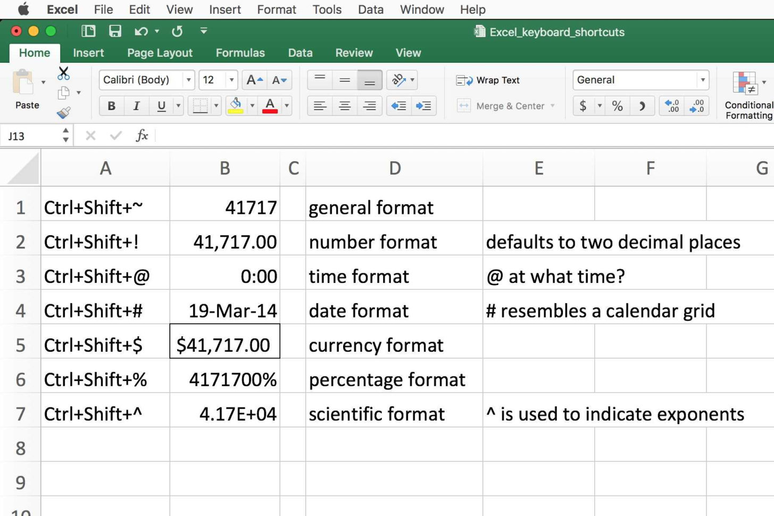Click Merge & Center
This screenshot has height=516, width=774.
(504, 105)
